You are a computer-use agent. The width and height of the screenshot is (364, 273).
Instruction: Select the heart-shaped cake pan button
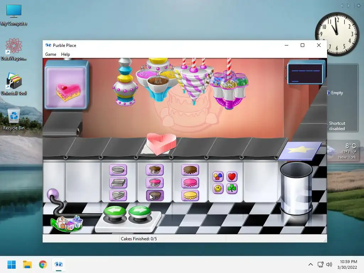click(x=118, y=195)
